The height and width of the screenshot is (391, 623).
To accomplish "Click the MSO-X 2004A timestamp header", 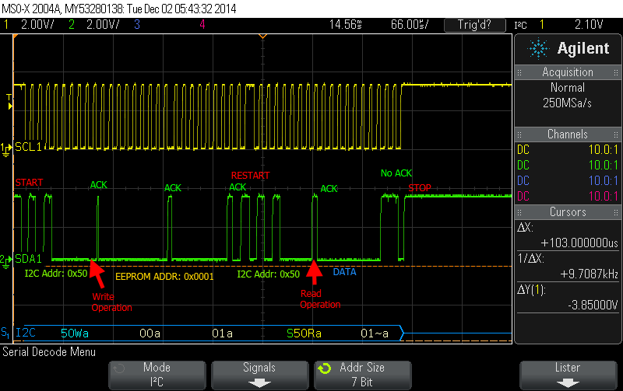I will pyautogui.click(x=119, y=9).
